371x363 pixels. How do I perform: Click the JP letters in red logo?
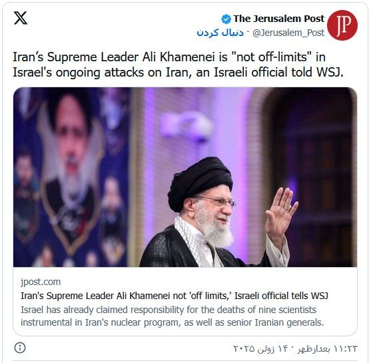342,25
